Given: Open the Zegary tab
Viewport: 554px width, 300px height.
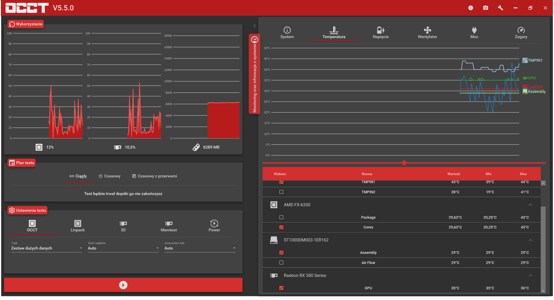Looking at the screenshot, I should [521, 33].
